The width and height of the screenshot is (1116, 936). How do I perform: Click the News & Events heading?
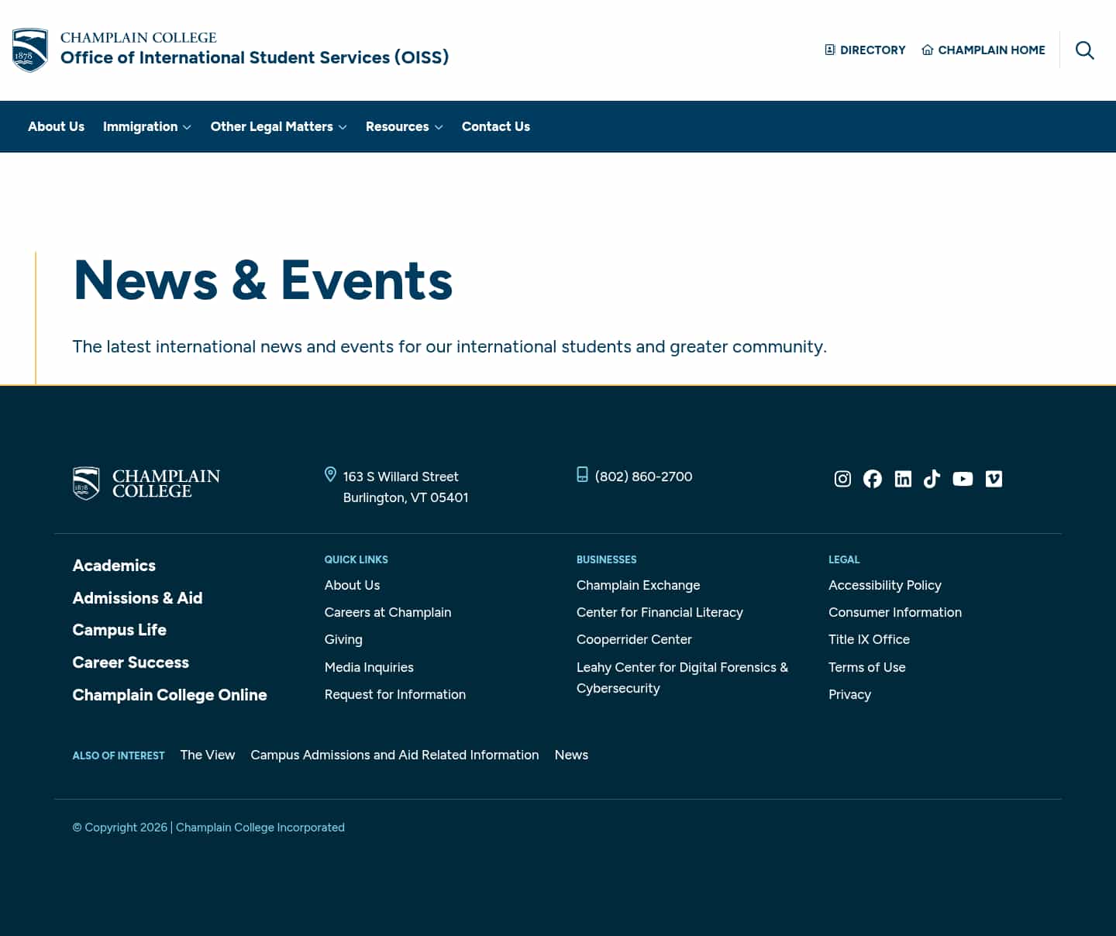coord(263,280)
